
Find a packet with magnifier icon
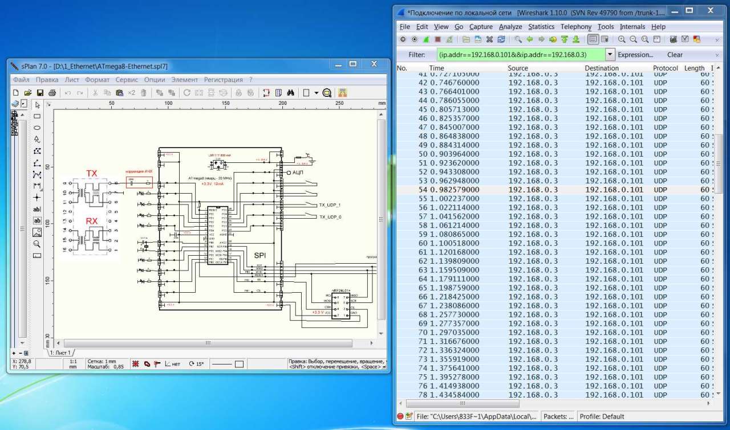[x=518, y=39]
